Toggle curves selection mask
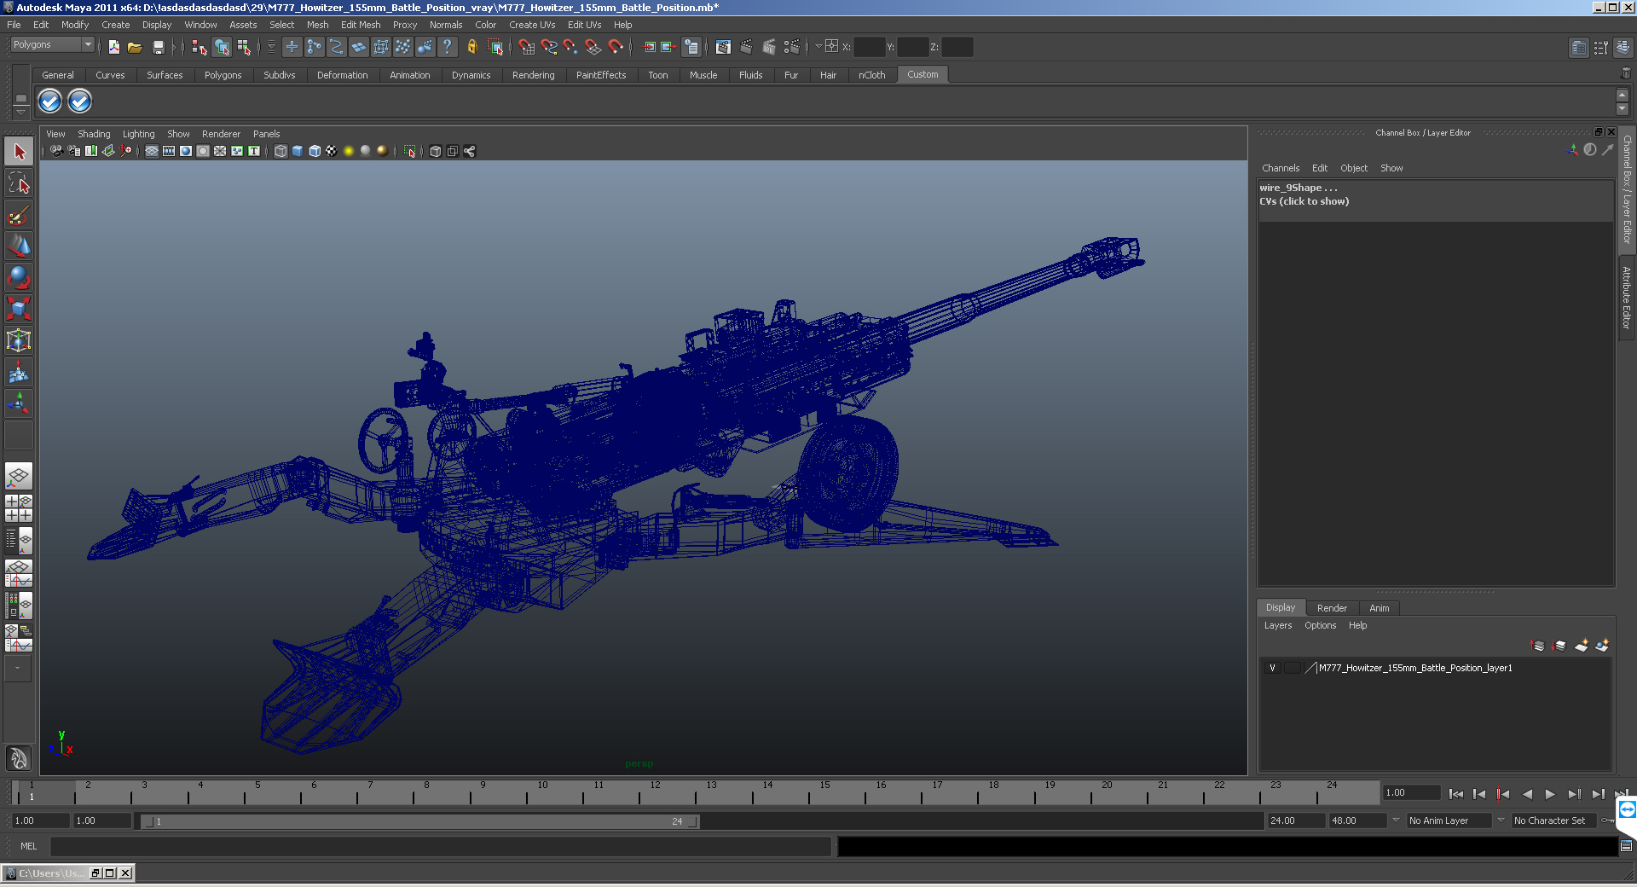Viewport: 1637px width, 887px height. 337,47
